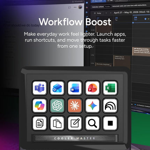Tap the Gemini sparkle key

(92, 106)
